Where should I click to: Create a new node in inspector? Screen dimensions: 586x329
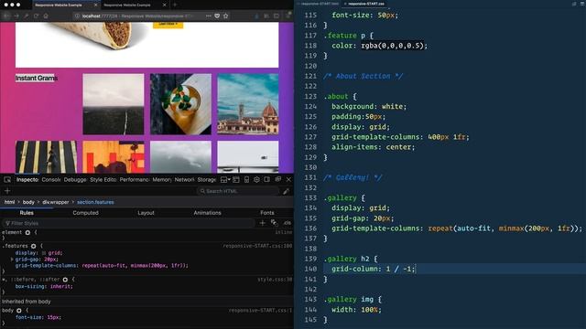pyautogui.click(x=7, y=191)
